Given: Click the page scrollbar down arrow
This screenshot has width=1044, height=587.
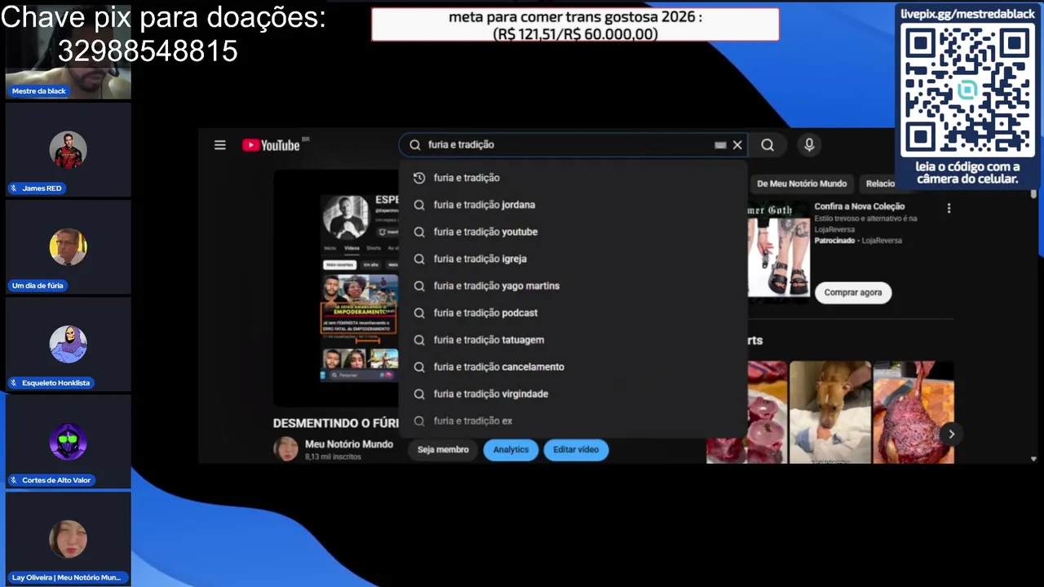Looking at the screenshot, I should click(x=1033, y=459).
